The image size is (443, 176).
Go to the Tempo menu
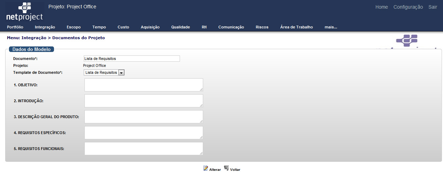99,27
